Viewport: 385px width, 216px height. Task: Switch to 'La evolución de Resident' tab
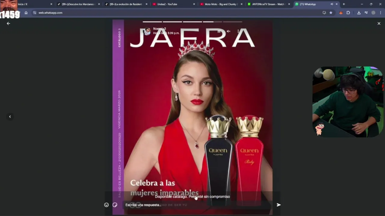coord(126,4)
